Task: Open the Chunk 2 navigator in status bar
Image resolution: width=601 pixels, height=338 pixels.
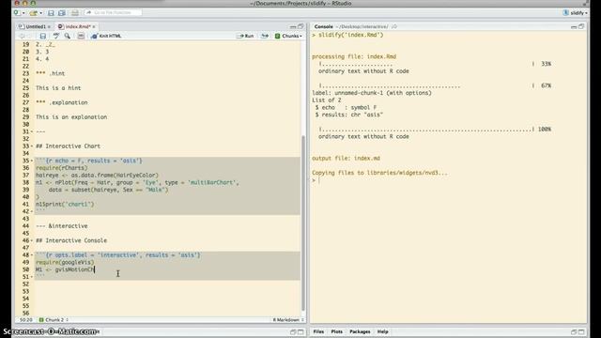Action: tap(54, 319)
